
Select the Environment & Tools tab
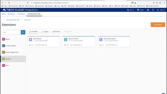34,14
